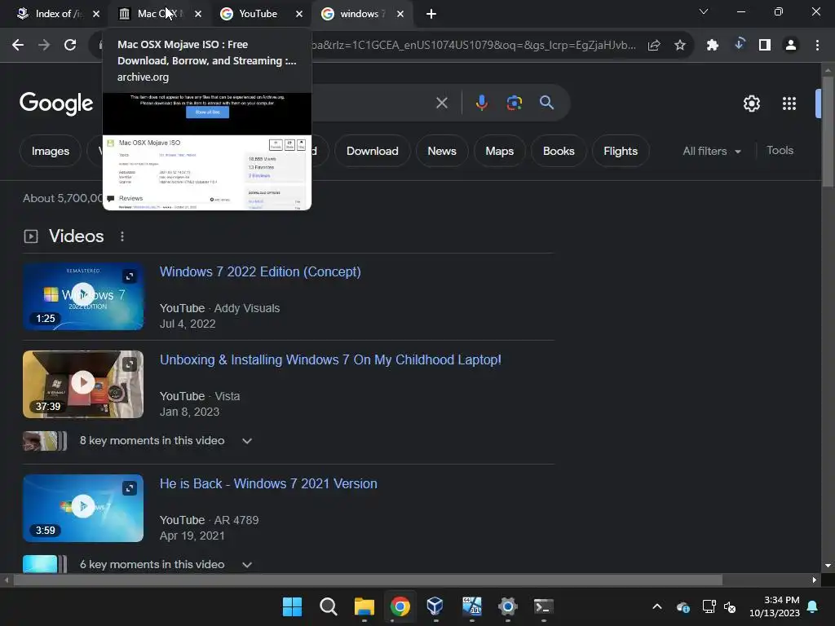835x626 pixels.
Task: Open Google quick settings gear
Action: click(x=751, y=104)
